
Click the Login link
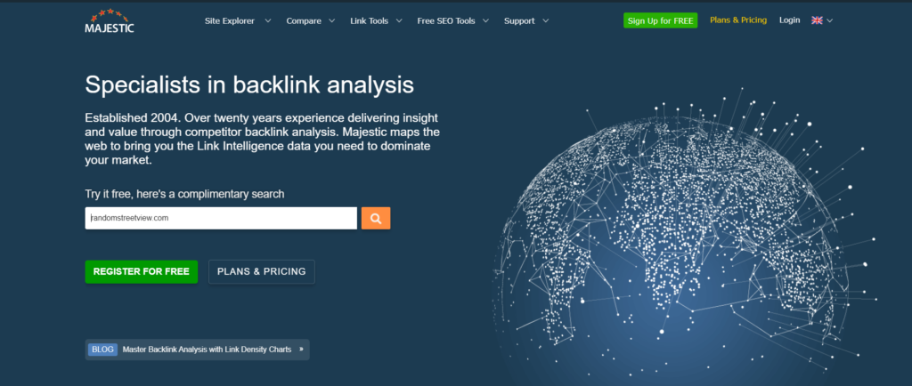pyautogui.click(x=789, y=20)
